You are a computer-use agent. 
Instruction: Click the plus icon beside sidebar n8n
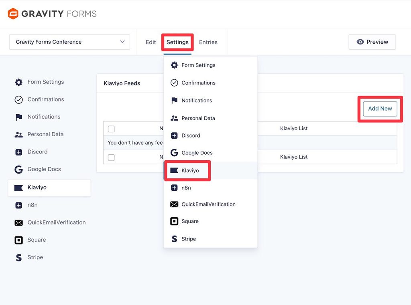(x=18, y=205)
